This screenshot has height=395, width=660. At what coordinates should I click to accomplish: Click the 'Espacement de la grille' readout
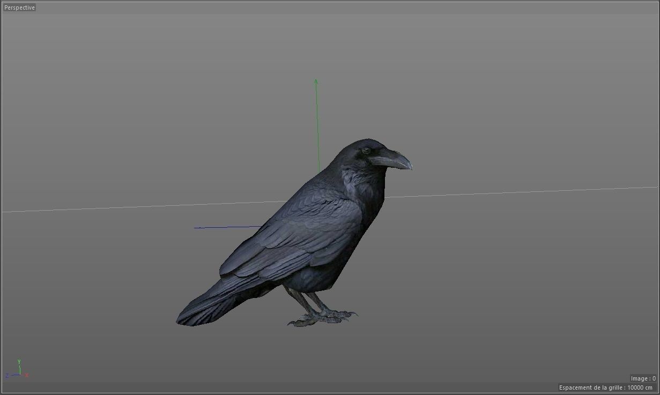(606, 387)
